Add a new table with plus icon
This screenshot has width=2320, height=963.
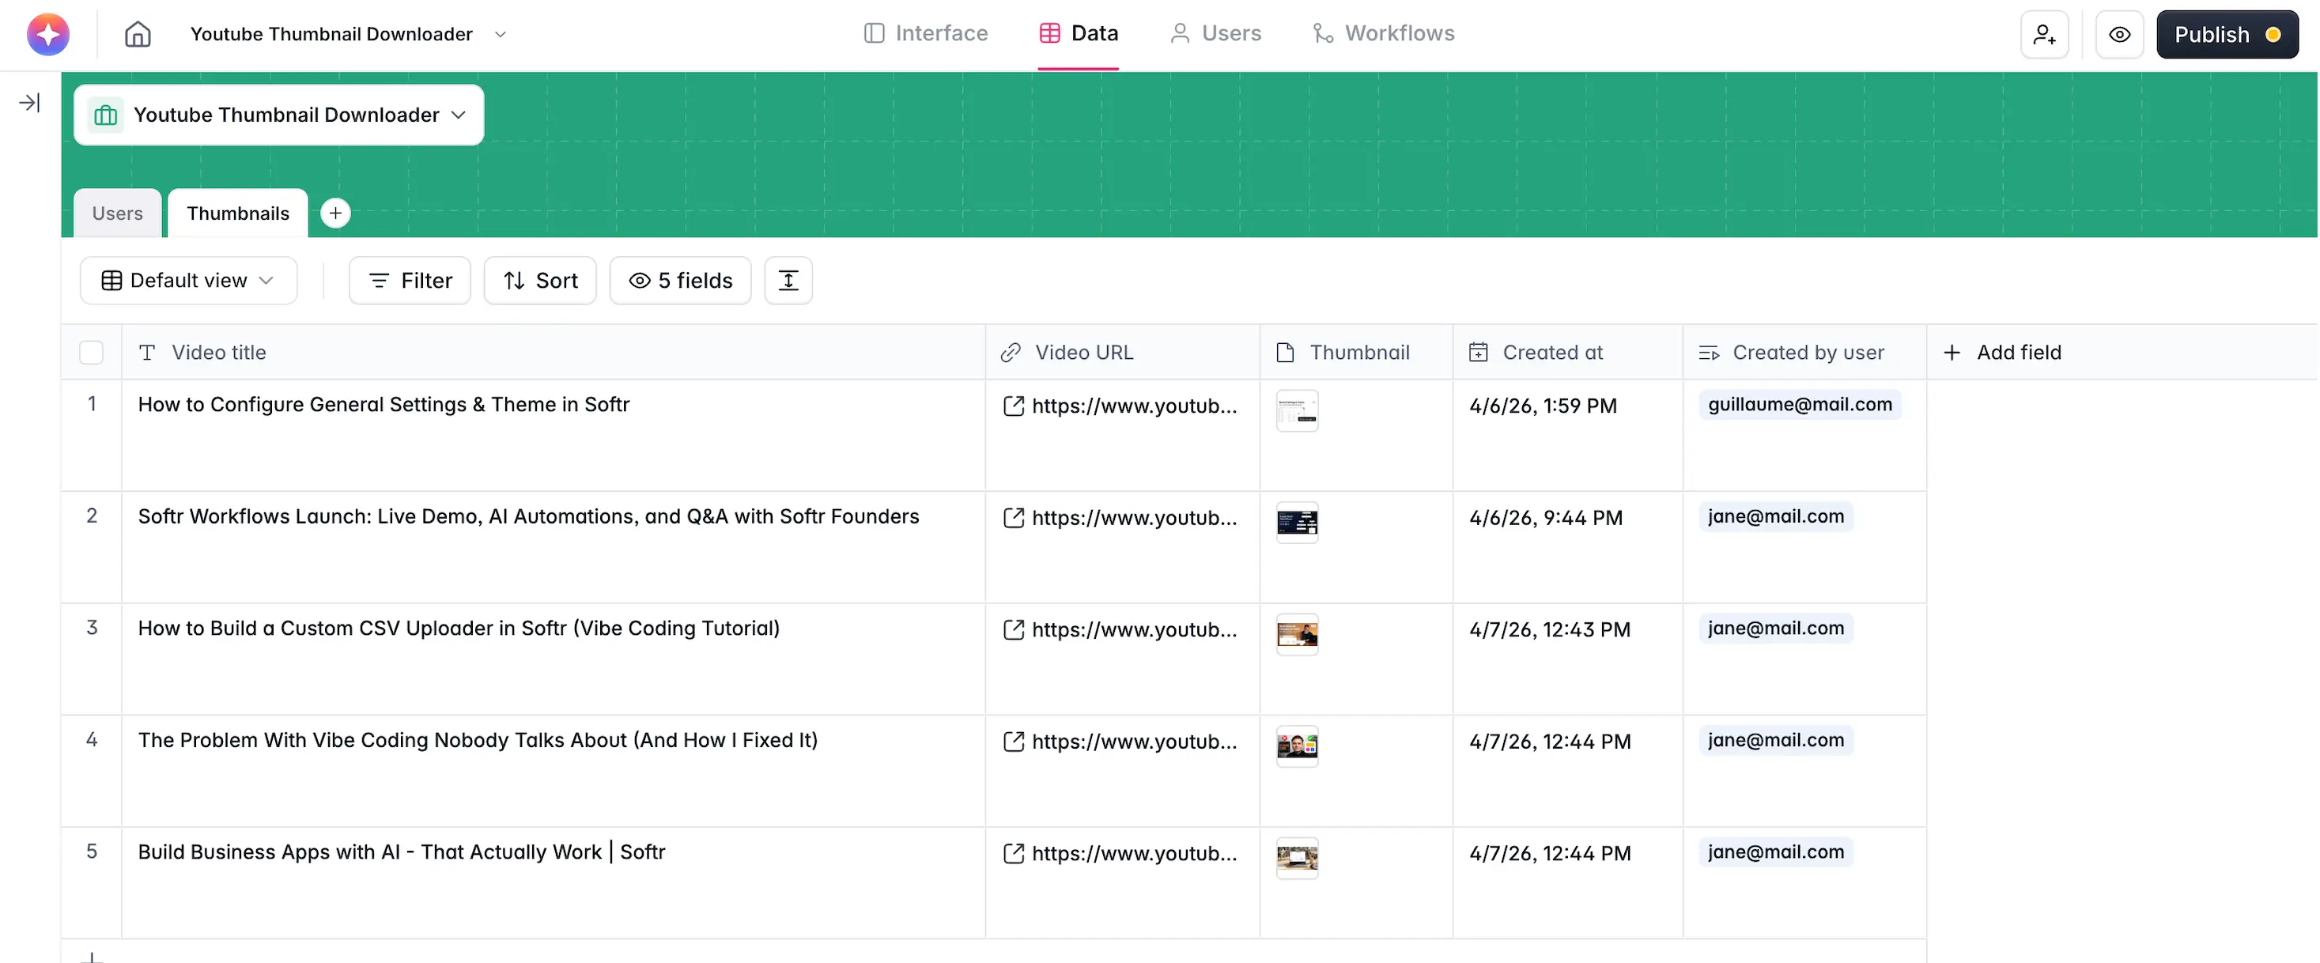tap(335, 213)
